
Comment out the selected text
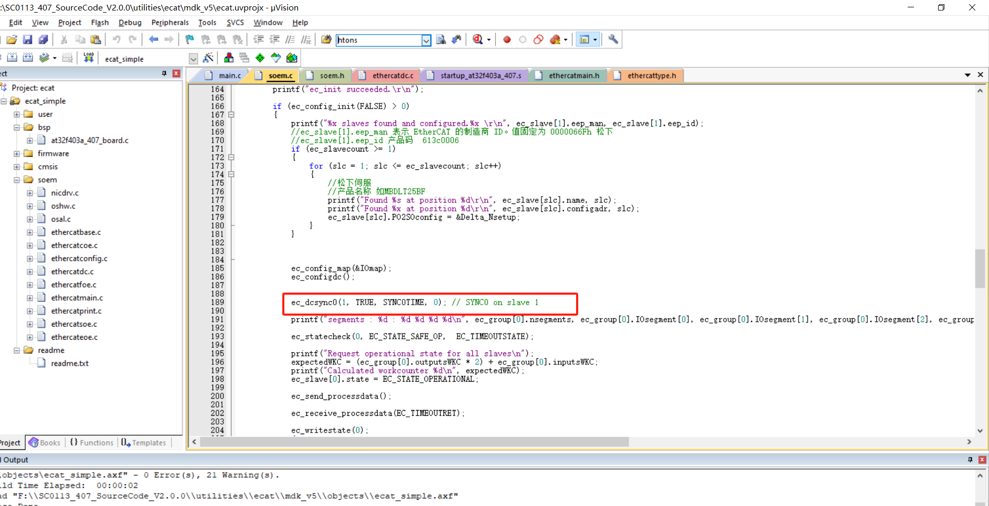coord(290,39)
